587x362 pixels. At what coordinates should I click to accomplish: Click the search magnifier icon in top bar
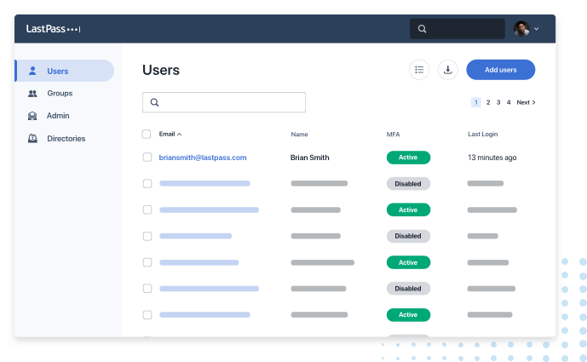[x=422, y=29]
